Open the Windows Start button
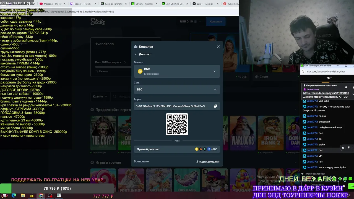Image resolution: width=354 pixels, height=199 pixels. point(5,196)
